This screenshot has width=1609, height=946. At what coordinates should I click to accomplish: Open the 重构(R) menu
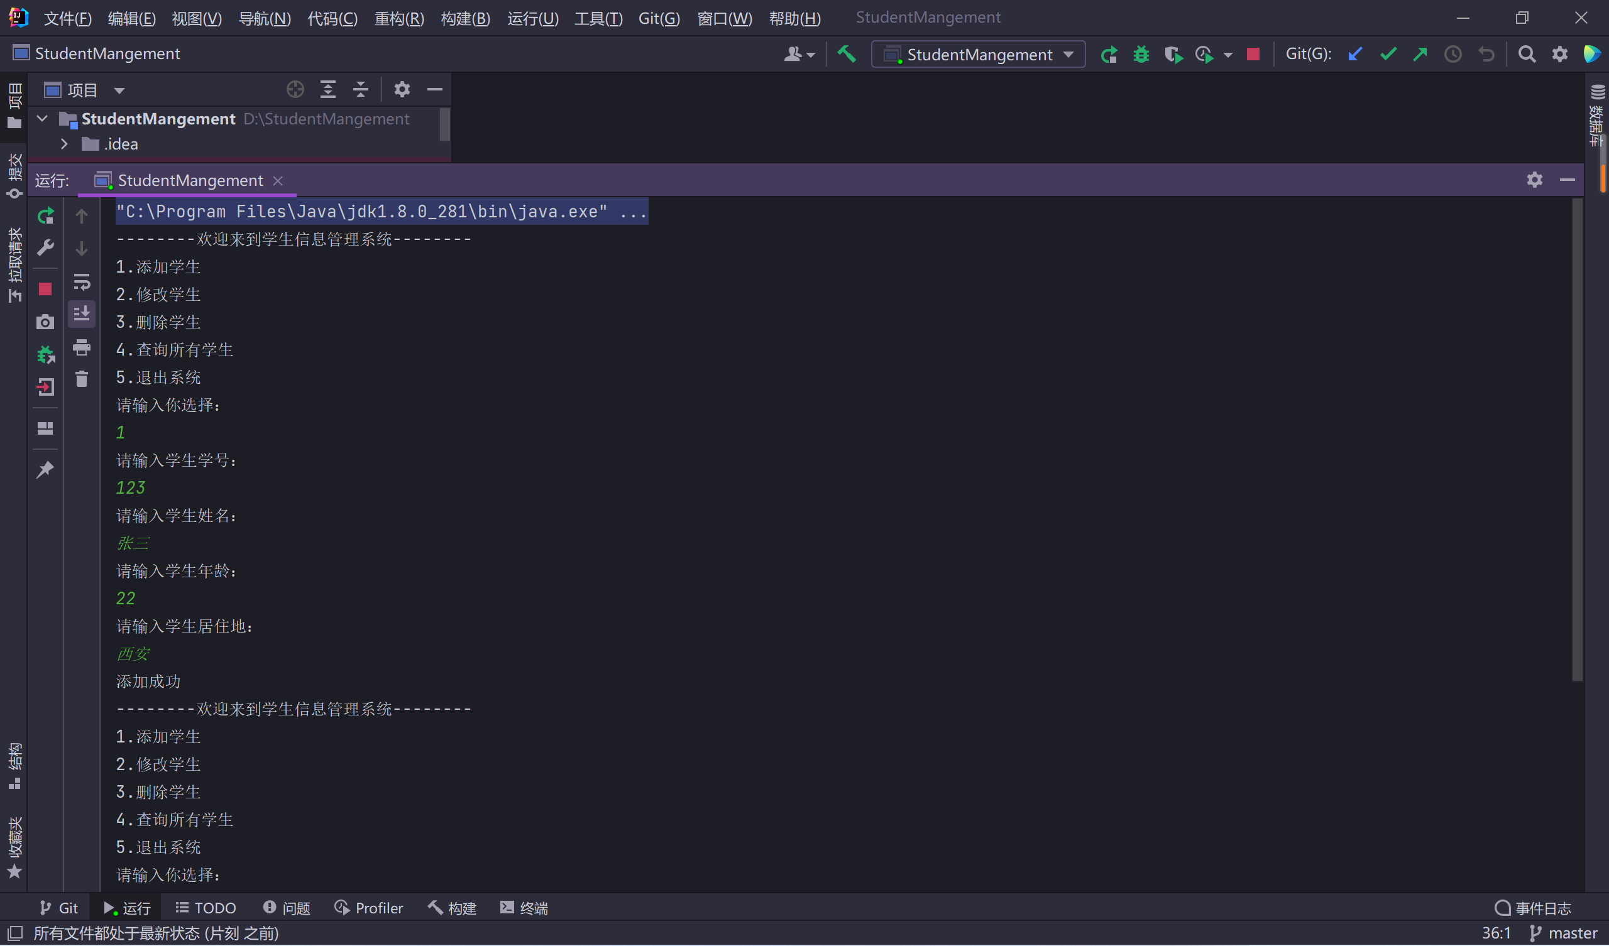click(x=399, y=18)
